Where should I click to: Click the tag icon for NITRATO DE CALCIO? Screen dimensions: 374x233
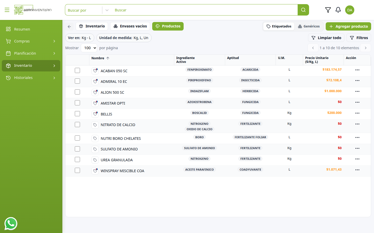pos(95,125)
